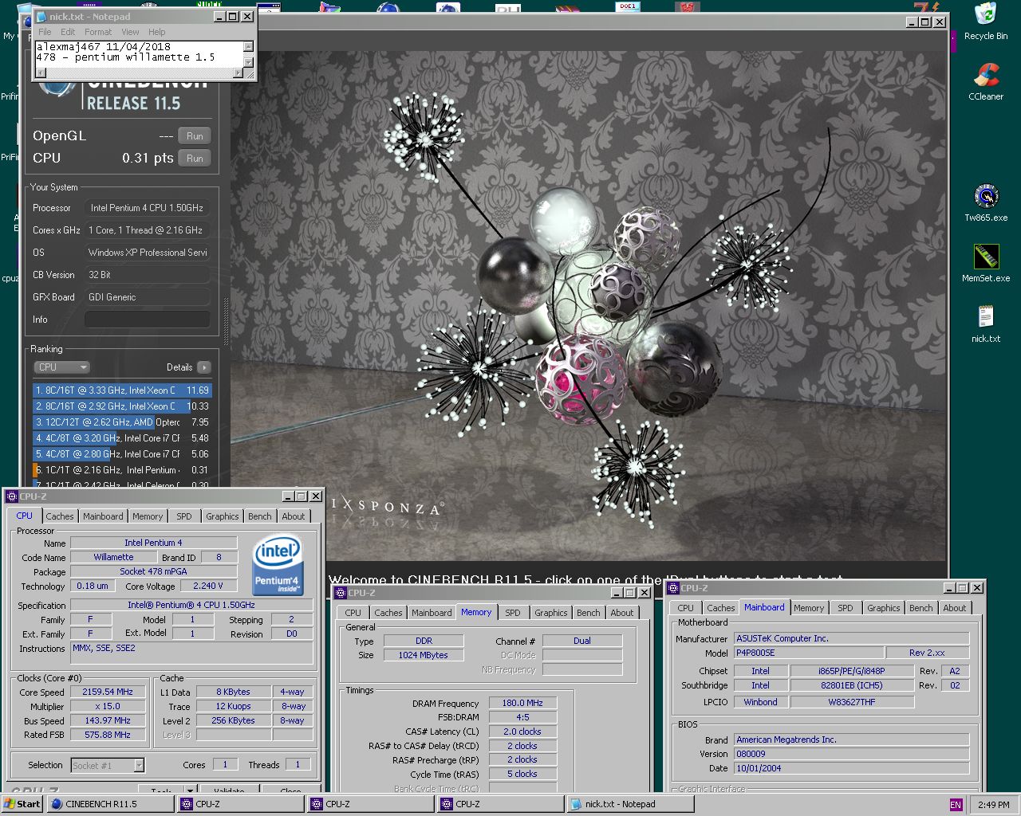Run the OpenGL benchmark in Cinebench

coord(195,136)
